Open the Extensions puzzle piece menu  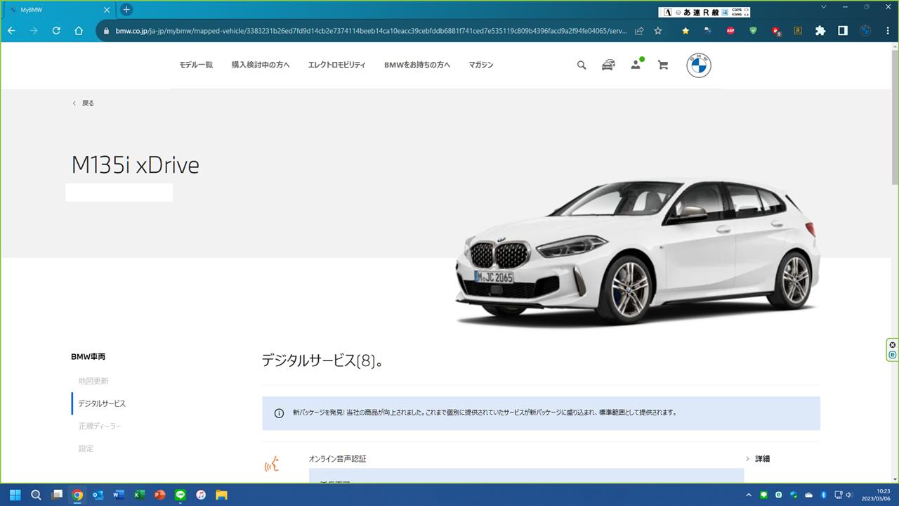pyautogui.click(x=820, y=31)
